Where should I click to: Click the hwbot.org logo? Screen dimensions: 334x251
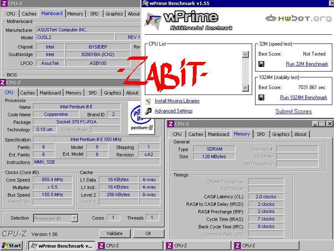point(299,18)
